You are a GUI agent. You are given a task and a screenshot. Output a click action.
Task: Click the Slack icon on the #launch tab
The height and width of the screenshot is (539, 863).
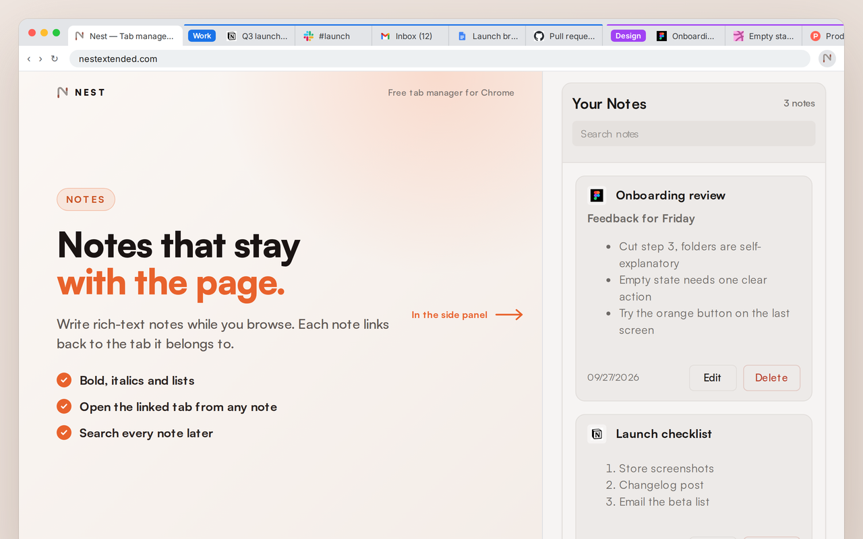309,36
